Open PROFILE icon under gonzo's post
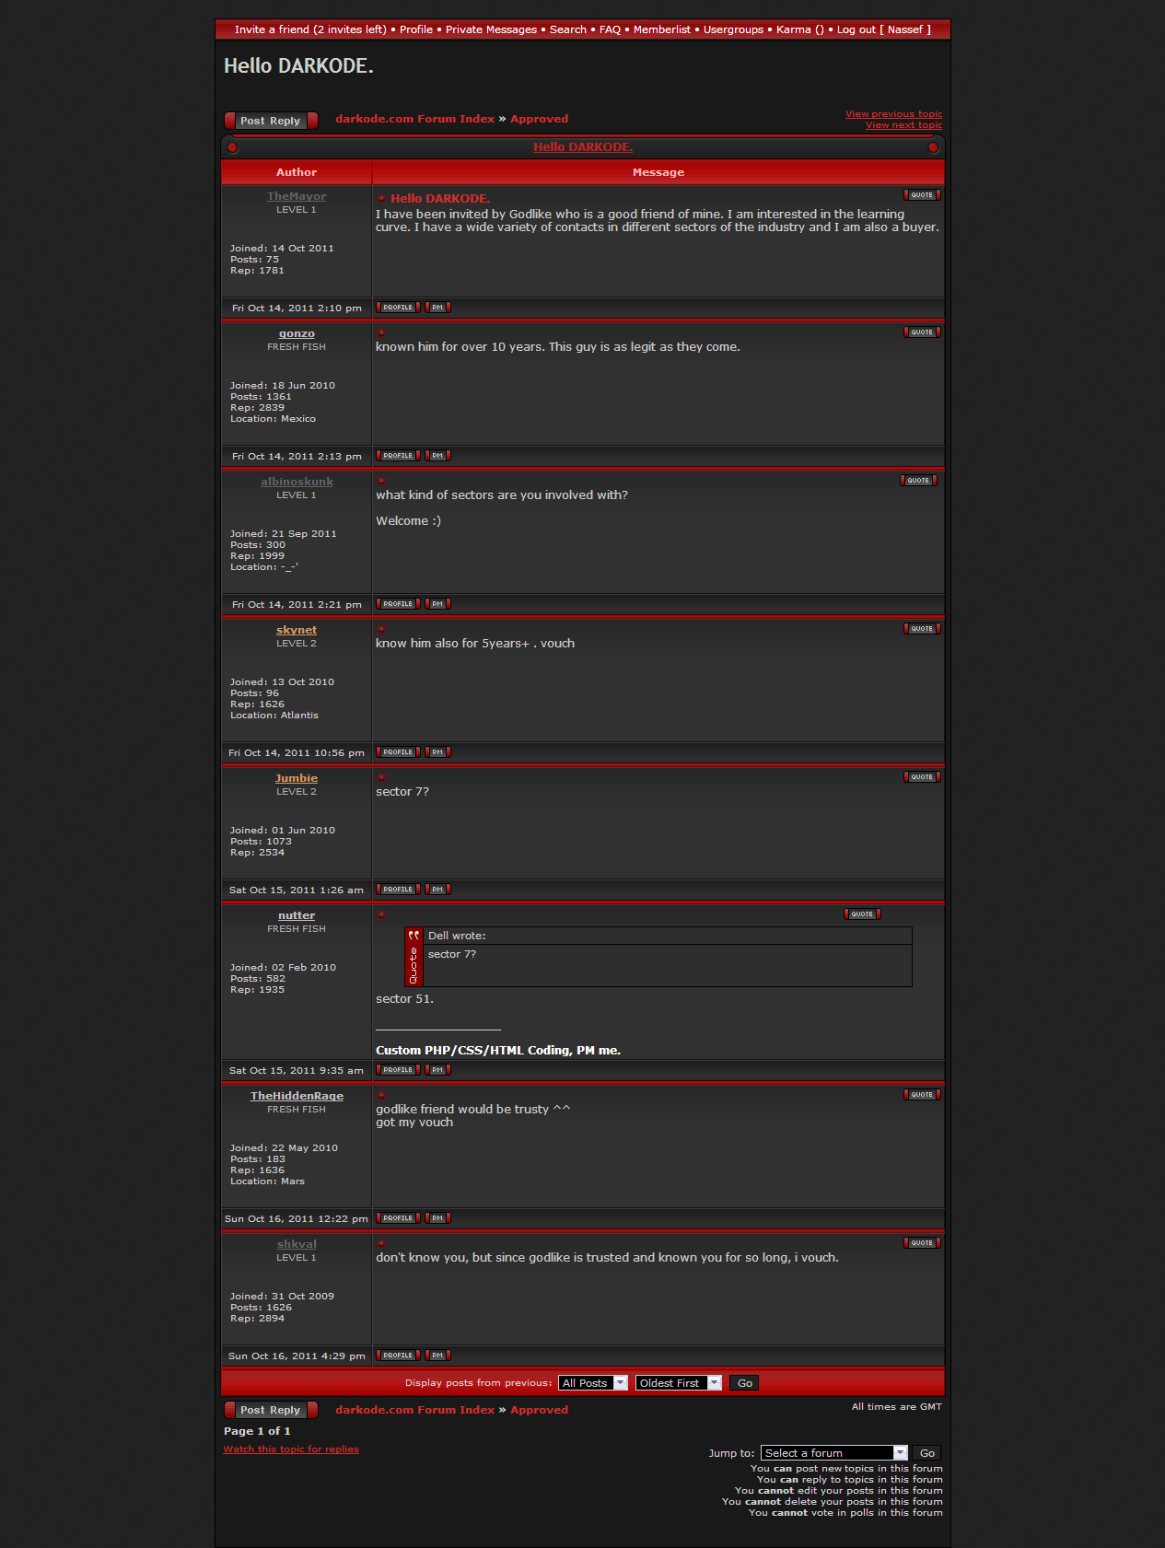This screenshot has width=1165, height=1548. click(398, 456)
